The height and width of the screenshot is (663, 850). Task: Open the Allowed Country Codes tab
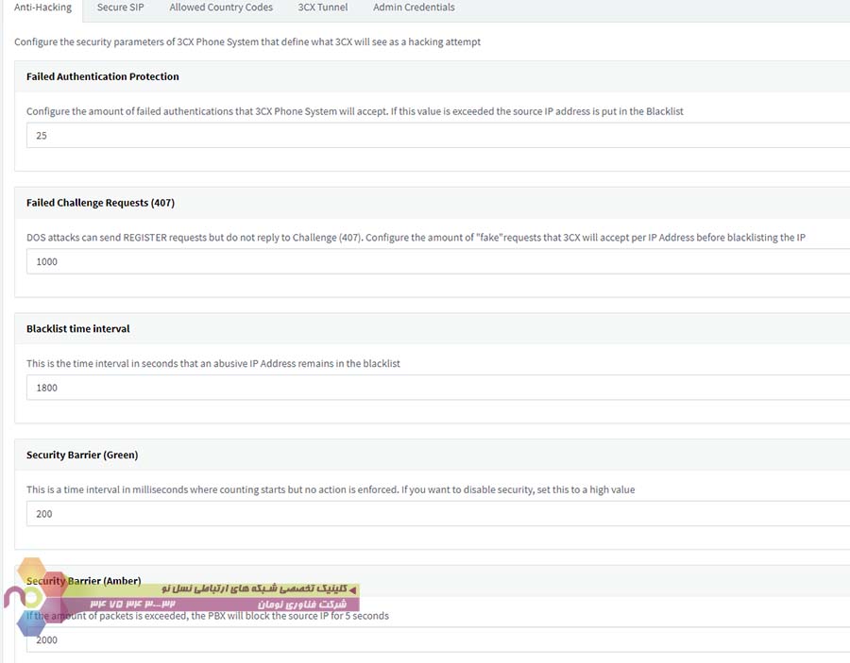click(221, 8)
